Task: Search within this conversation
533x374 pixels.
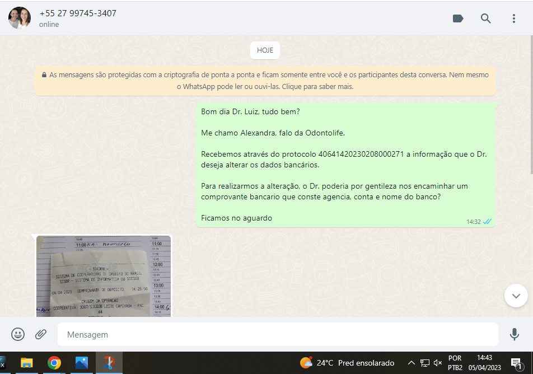Action: point(486,18)
